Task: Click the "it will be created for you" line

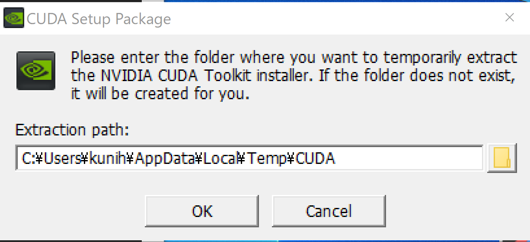Action: (160, 94)
